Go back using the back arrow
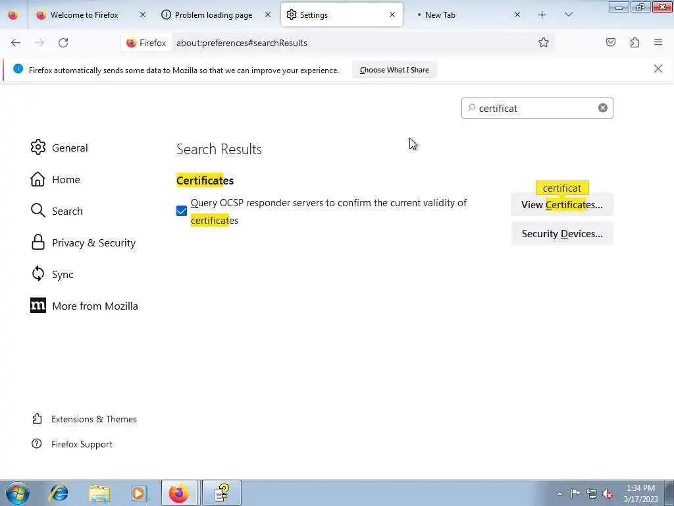Viewport: 674px width, 506px height. pyautogui.click(x=16, y=43)
